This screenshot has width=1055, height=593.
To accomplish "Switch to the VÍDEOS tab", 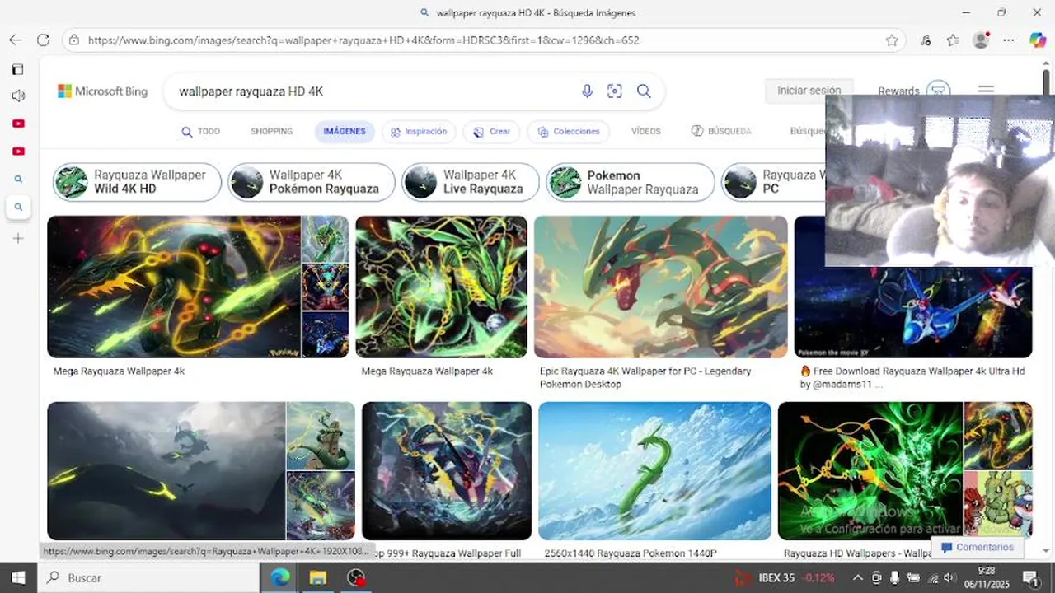I will pos(645,132).
